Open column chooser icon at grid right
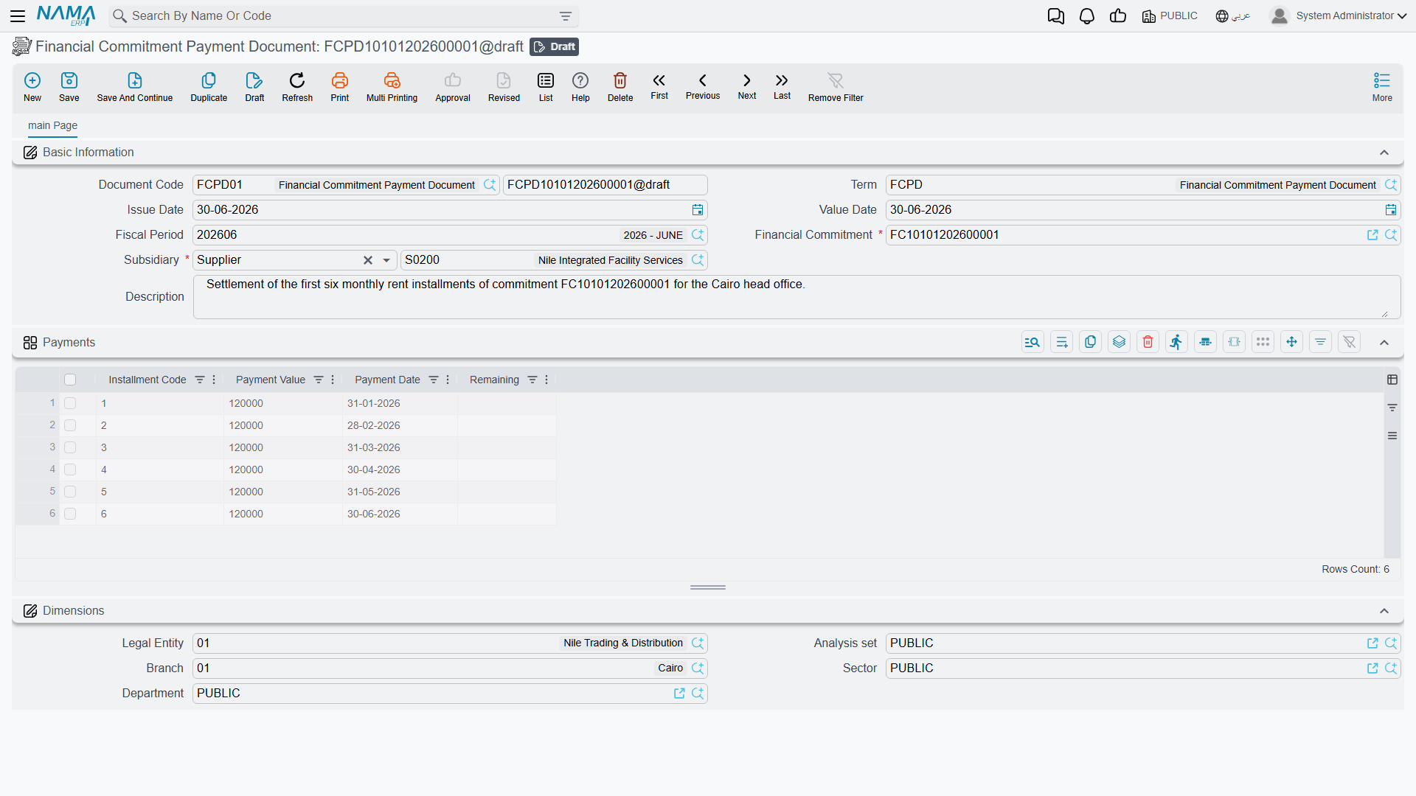The height and width of the screenshot is (796, 1416). 1392,380
